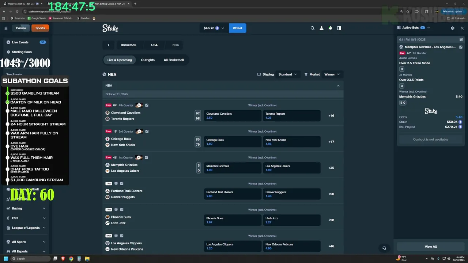The height and width of the screenshot is (263, 468).
Task: Select the Live & Upcoming tab
Action: tap(120, 60)
